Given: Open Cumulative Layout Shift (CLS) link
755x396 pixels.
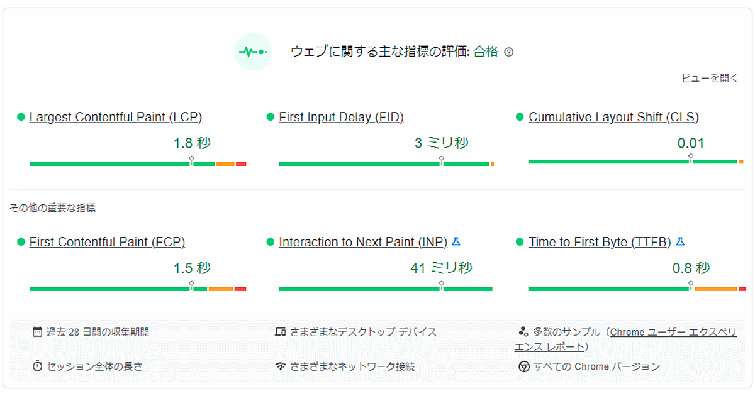Looking at the screenshot, I should (x=613, y=117).
